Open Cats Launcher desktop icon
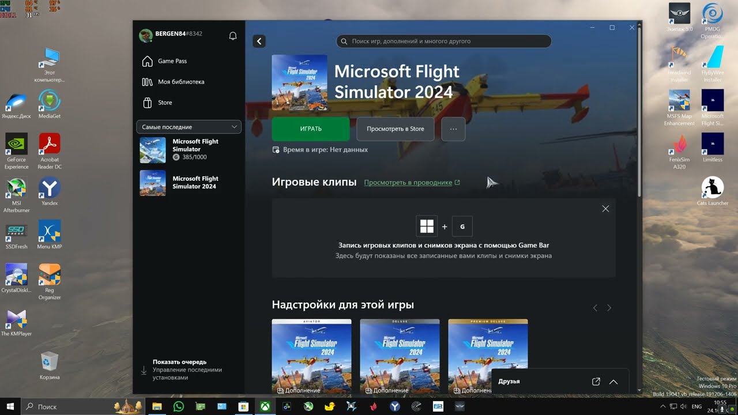The image size is (738, 415). point(713,191)
